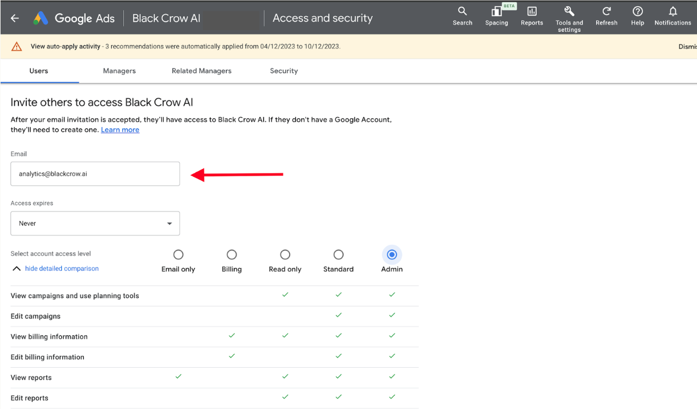Click View auto-apply activity link
Viewport: 697px width, 409px height.
(65, 46)
